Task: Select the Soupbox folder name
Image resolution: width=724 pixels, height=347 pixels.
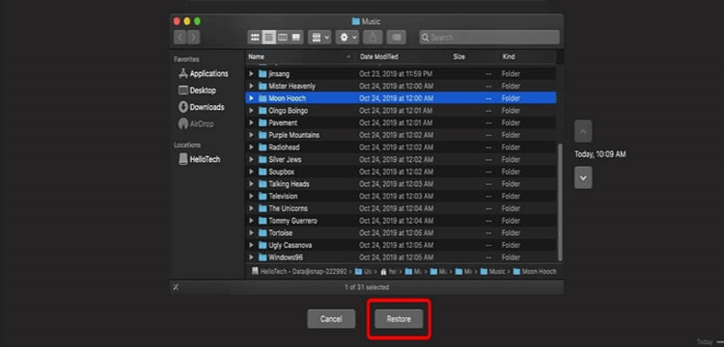Action: click(281, 172)
